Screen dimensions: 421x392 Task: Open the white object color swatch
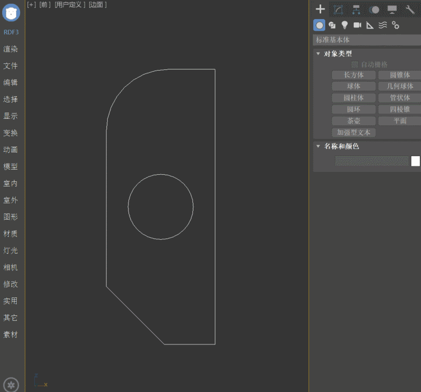point(415,161)
